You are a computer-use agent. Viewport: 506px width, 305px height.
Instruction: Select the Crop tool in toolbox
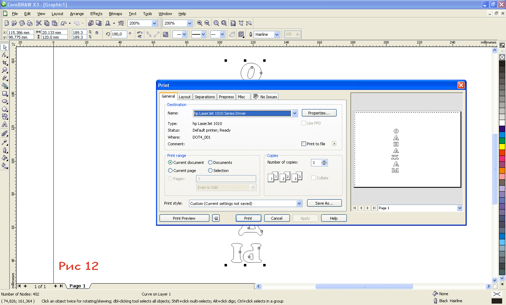tap(5, 62)
